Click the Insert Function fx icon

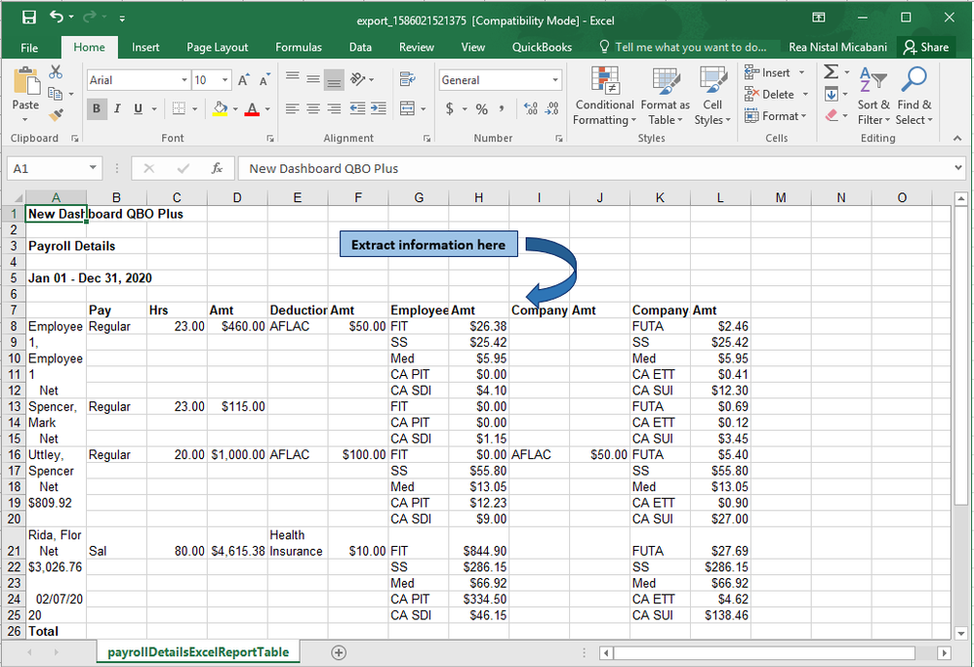pos(217,168)
